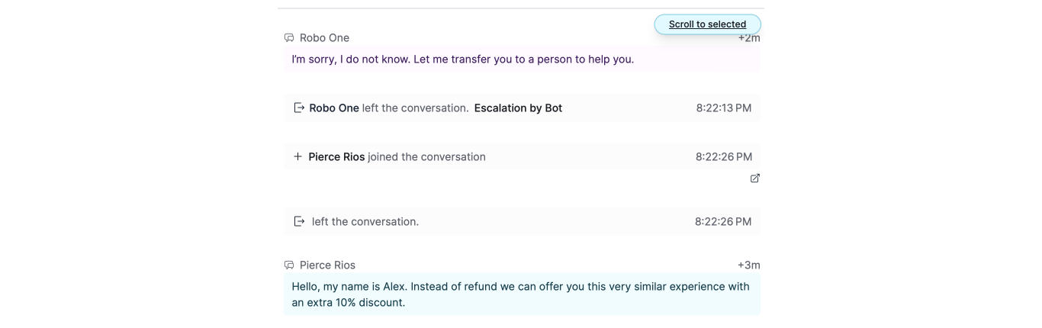Select Pierce Rios' refund alternative message
The height and width of the screenshot is (328, 1042).
click(x=523, y=294)
